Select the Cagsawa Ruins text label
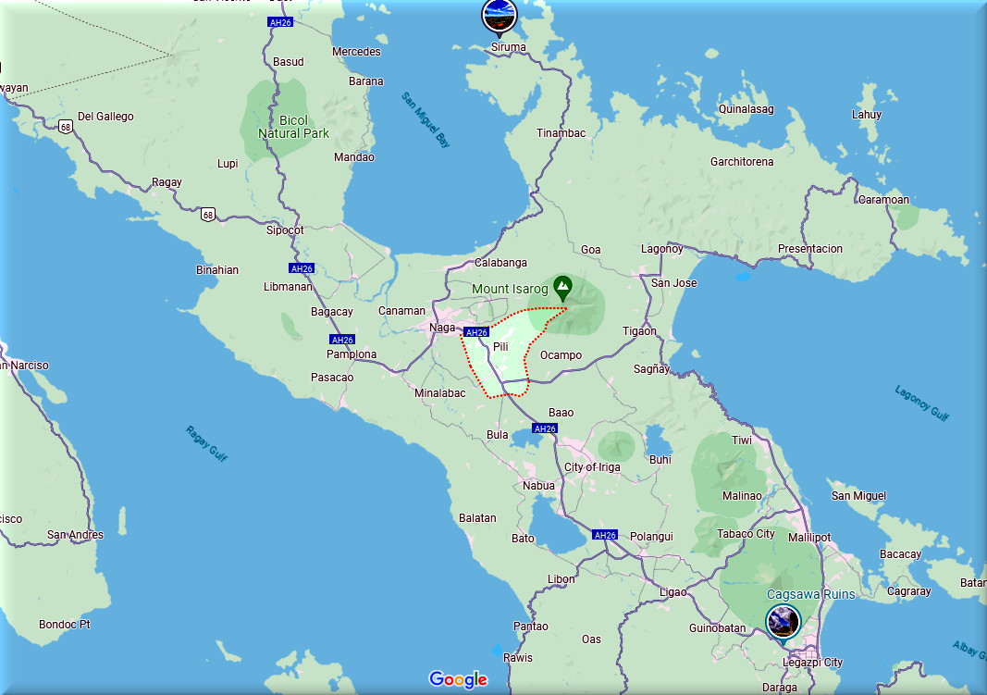Image resolution: width=987 pixels, height=695 pixels. [x=810, y=594]
